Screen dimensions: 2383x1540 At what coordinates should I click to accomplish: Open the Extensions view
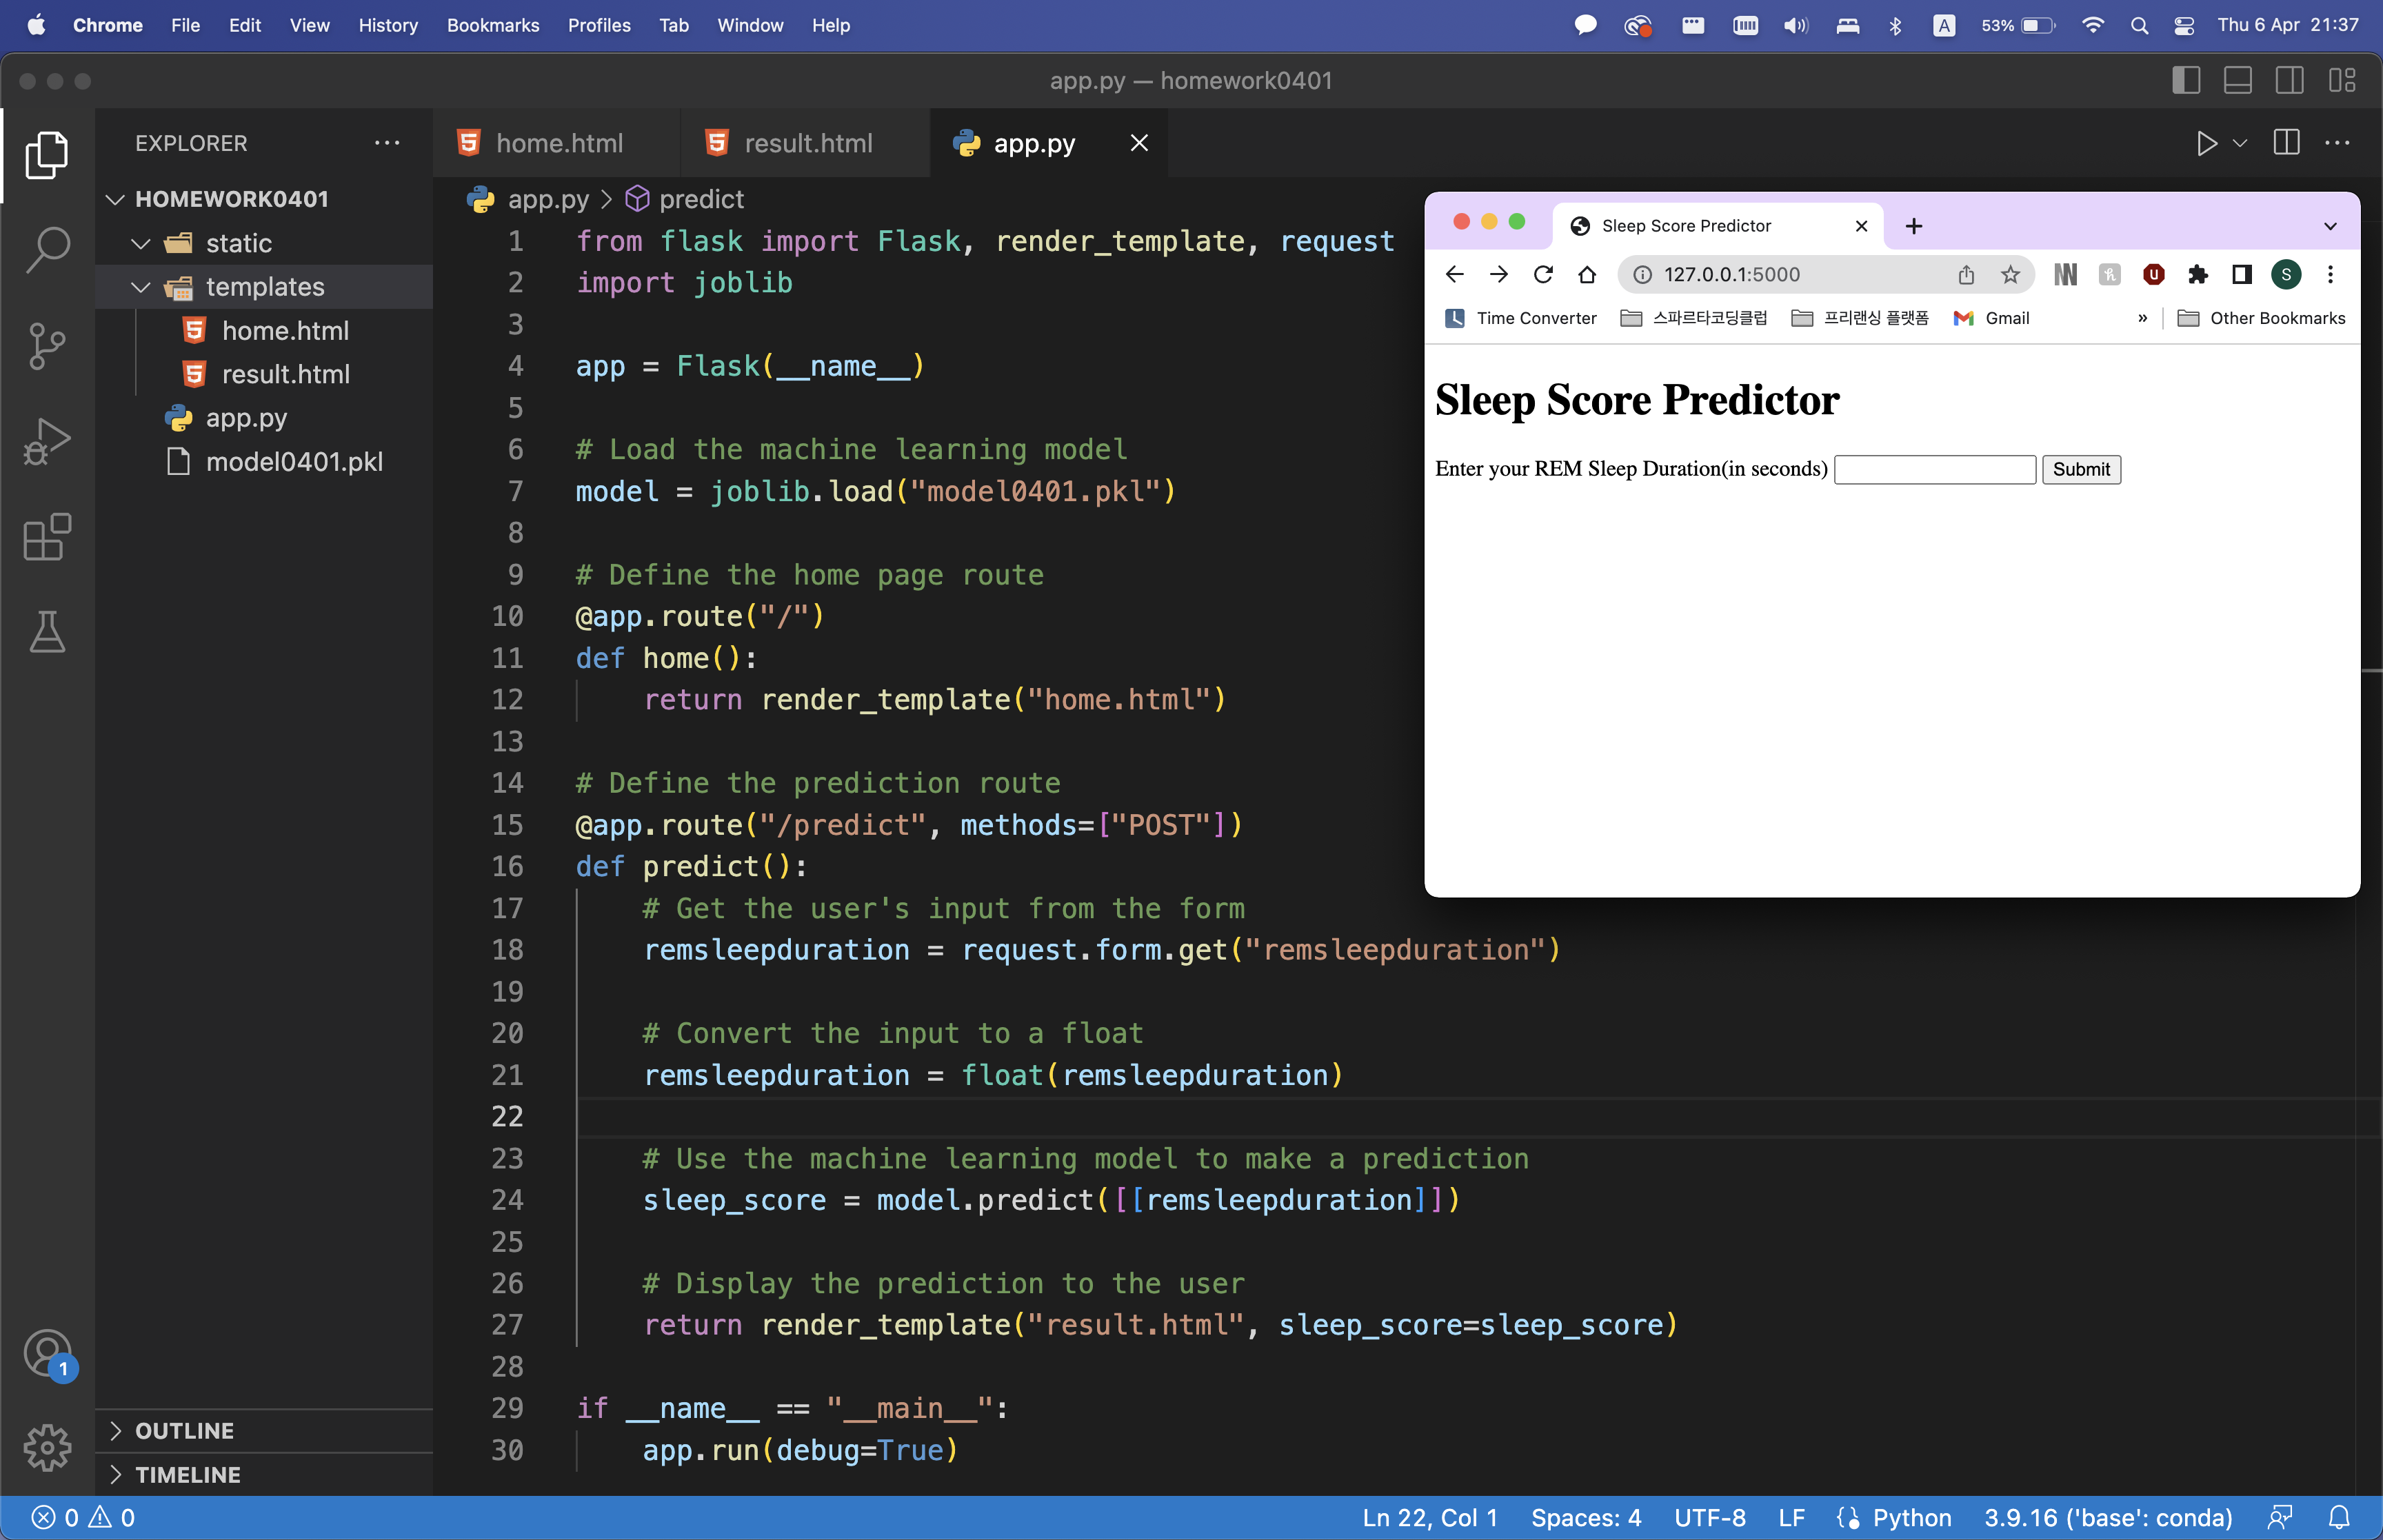pyautogui.click(x=47, y=537)
